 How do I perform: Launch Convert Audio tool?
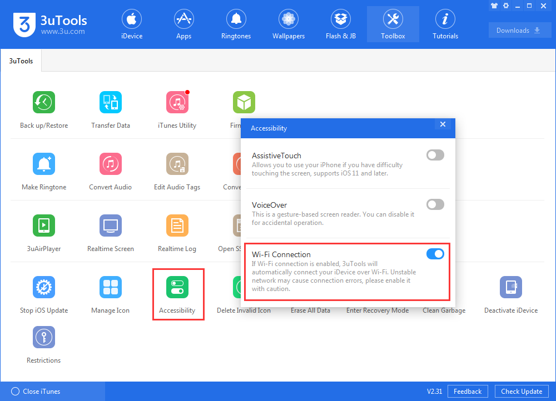click(x=111, y=164)
